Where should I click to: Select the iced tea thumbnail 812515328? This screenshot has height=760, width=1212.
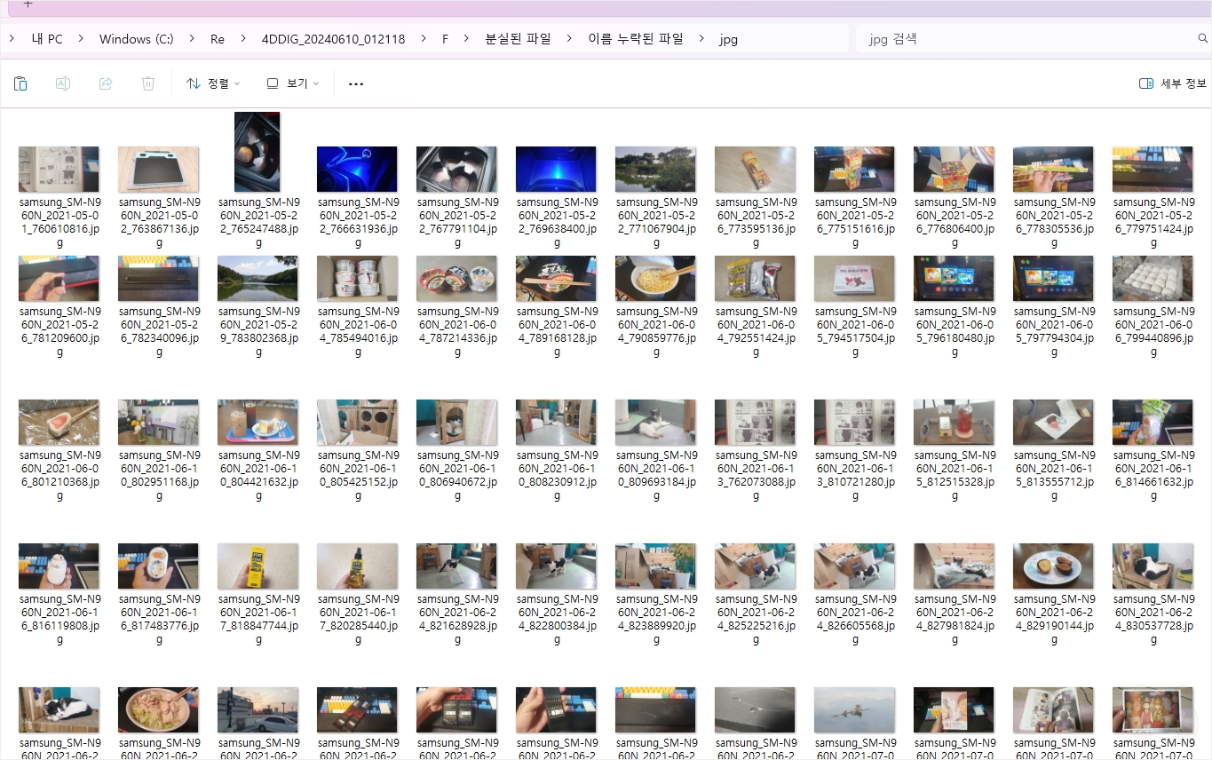954,423
